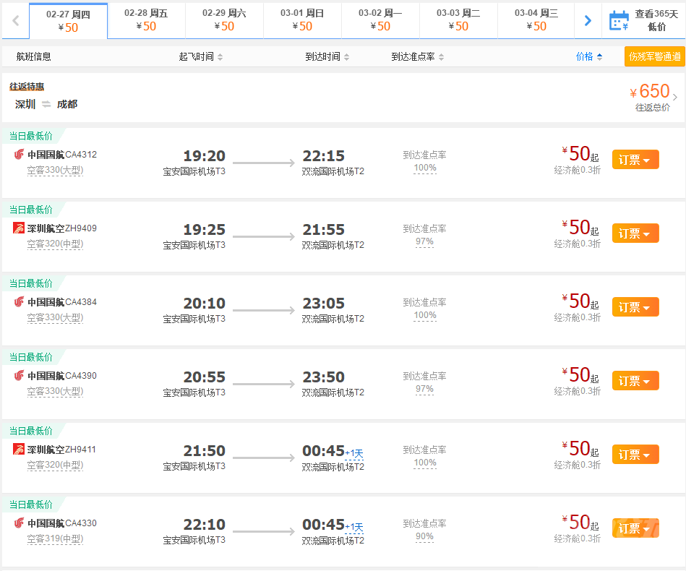686x571 pixels.
Task: Click the round-trip swap arrows icon
Action: tap(46, 104)
